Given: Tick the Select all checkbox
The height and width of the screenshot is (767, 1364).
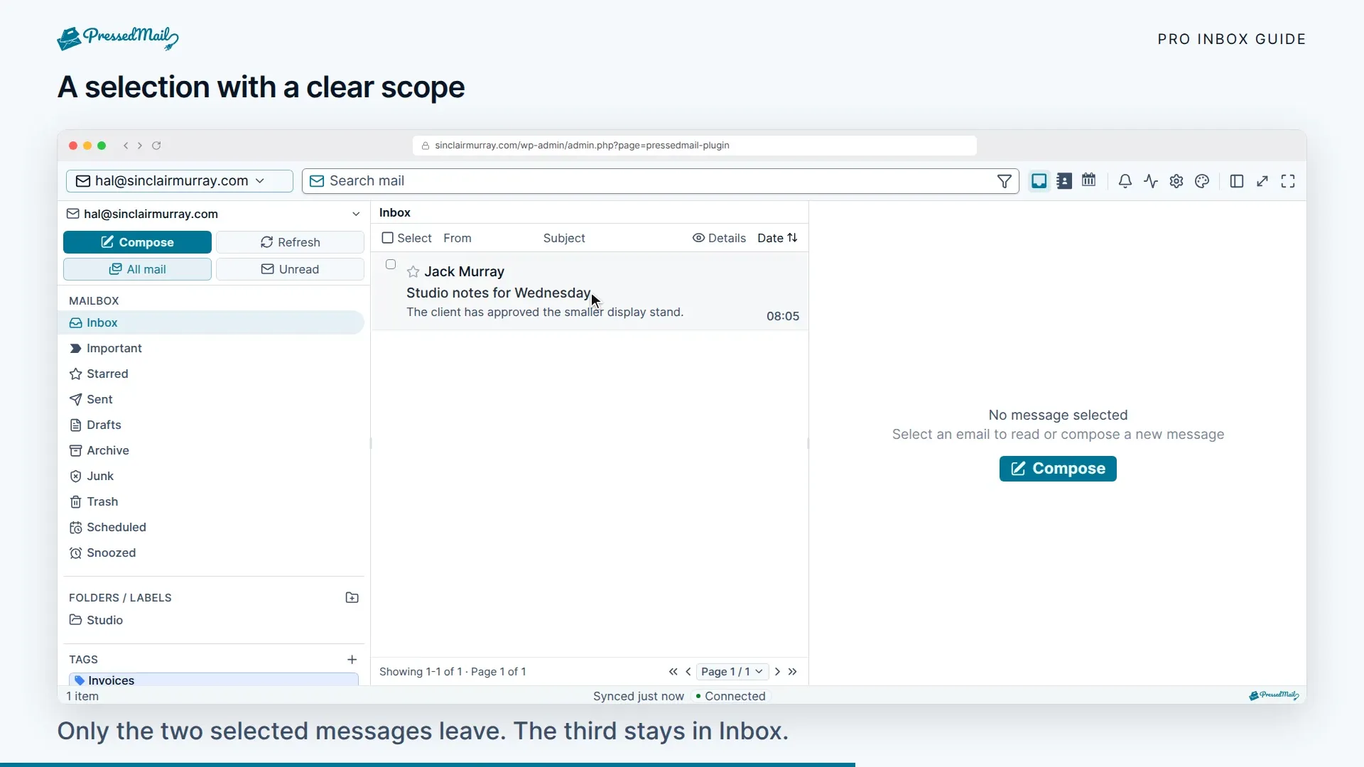Looking at the screenshot, I should 387,238.
